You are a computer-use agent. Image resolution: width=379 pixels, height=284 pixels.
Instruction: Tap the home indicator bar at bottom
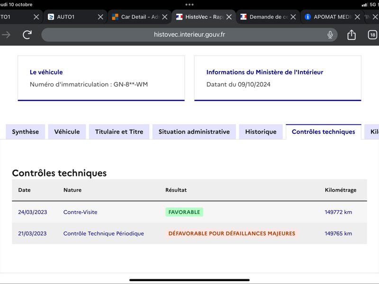point(189,280)
